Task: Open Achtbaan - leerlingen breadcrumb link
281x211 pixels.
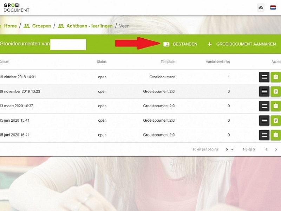Action: (90, 26)
